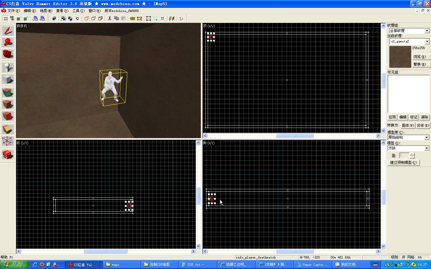Click the show all hidden objects icon
Screen dimensions: 431x269
click(100, 19)
